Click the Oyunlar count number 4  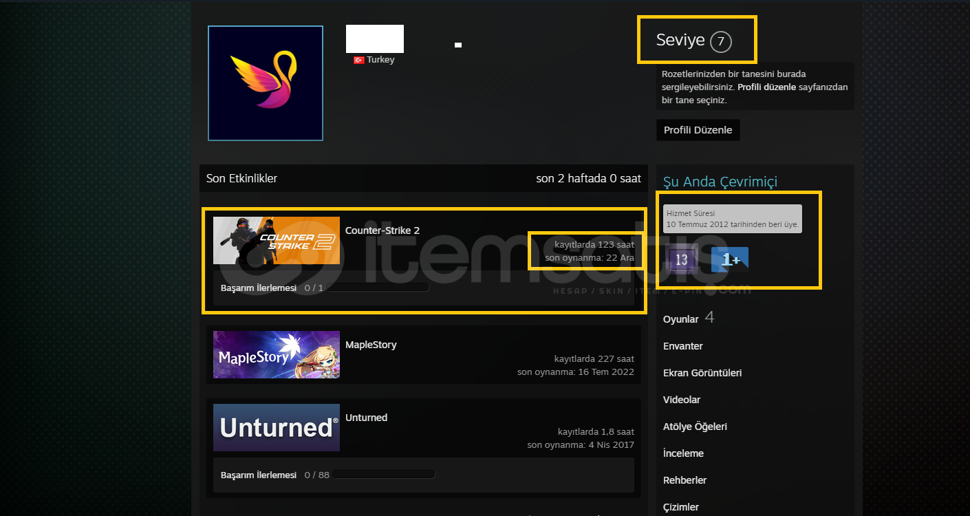click(709, 317)
